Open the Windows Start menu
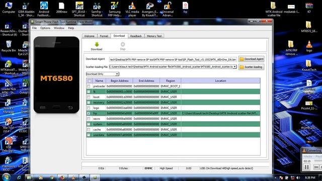The height and width of the screenshot is (181, 322). click(6, 177)
